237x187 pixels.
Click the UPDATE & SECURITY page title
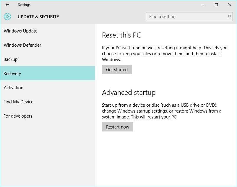click(38, 17)
